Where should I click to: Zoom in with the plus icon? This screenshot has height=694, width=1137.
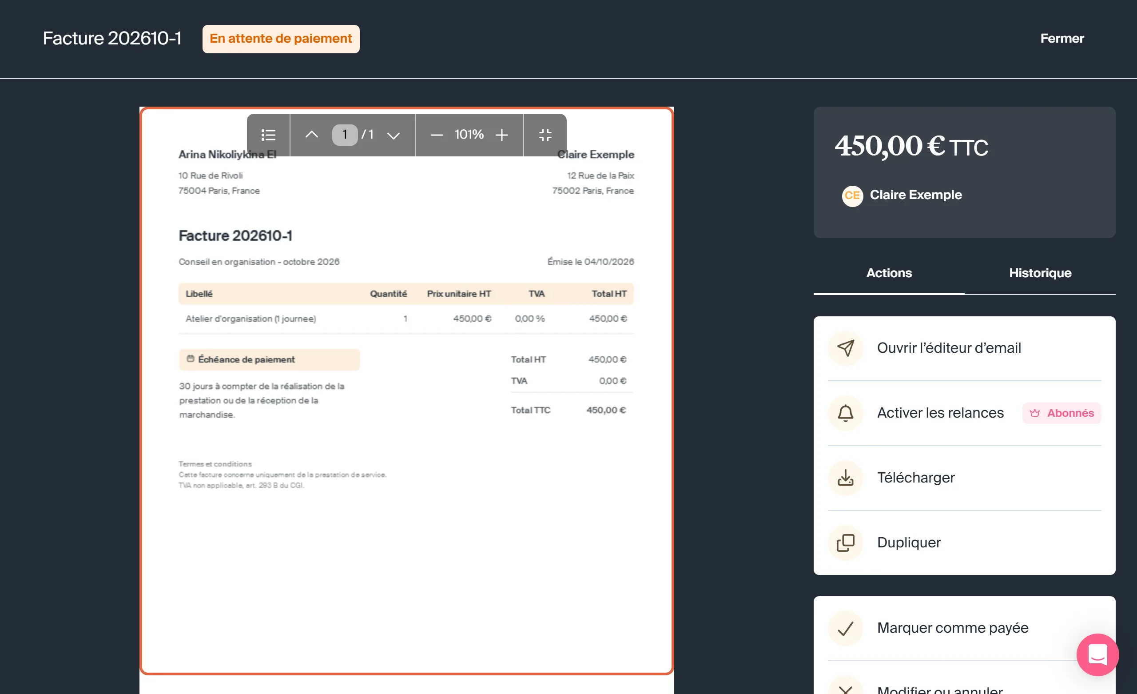coord(501,135)
